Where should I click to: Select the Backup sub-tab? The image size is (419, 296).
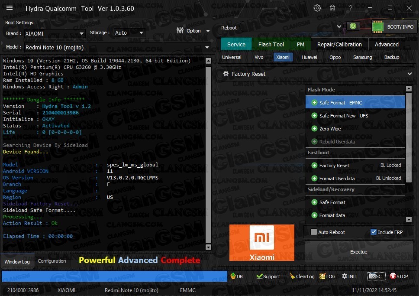391,57
